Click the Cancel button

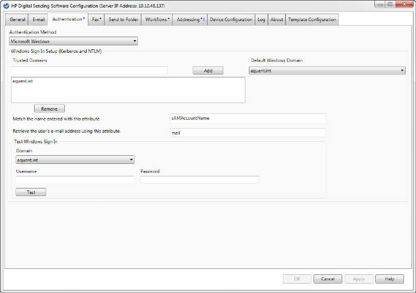[328, 279]
